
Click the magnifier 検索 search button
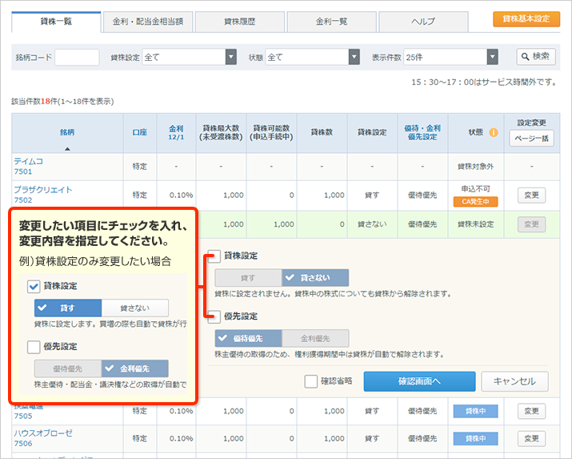pos(535,57)
